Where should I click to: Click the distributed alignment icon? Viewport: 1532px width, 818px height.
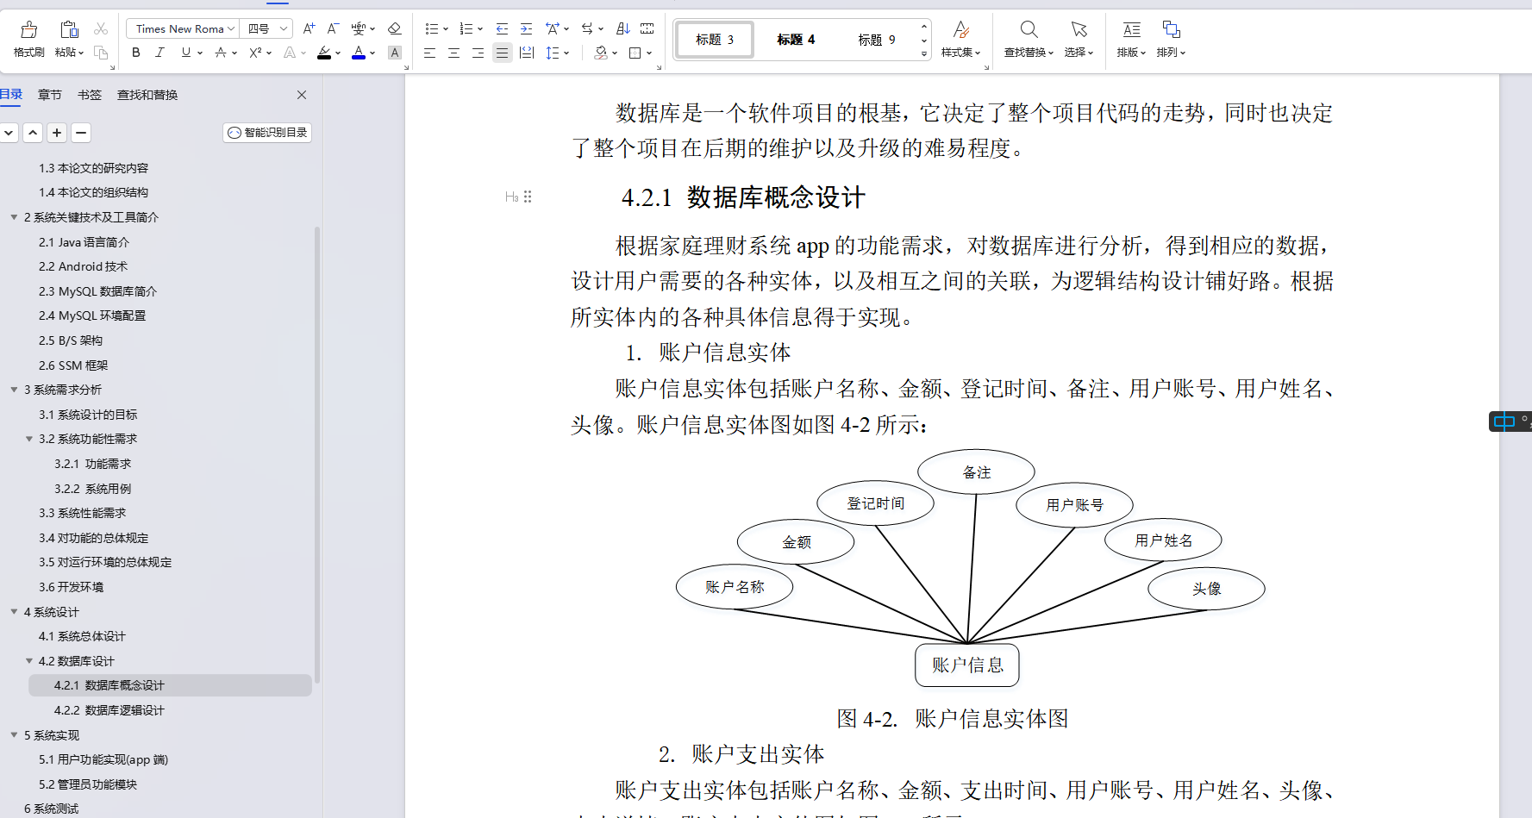tap(526, 53)
